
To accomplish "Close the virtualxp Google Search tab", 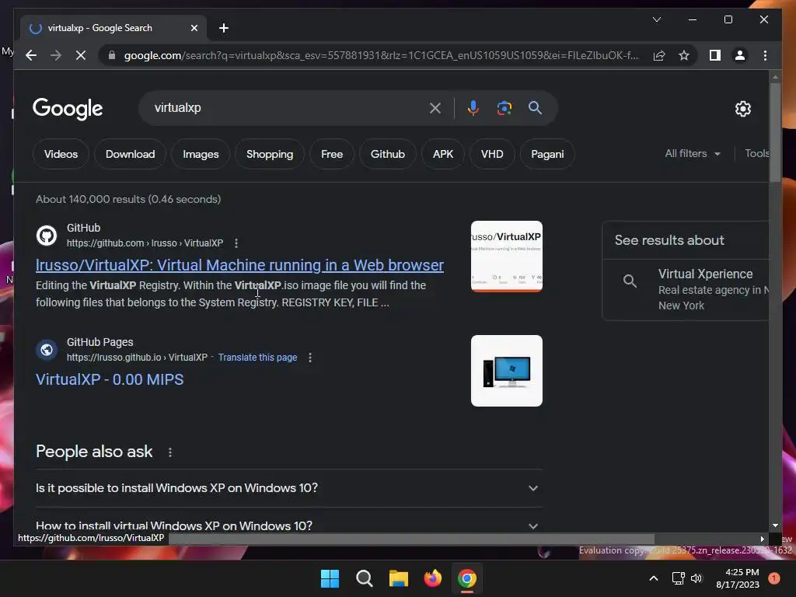I will [194, 28].
